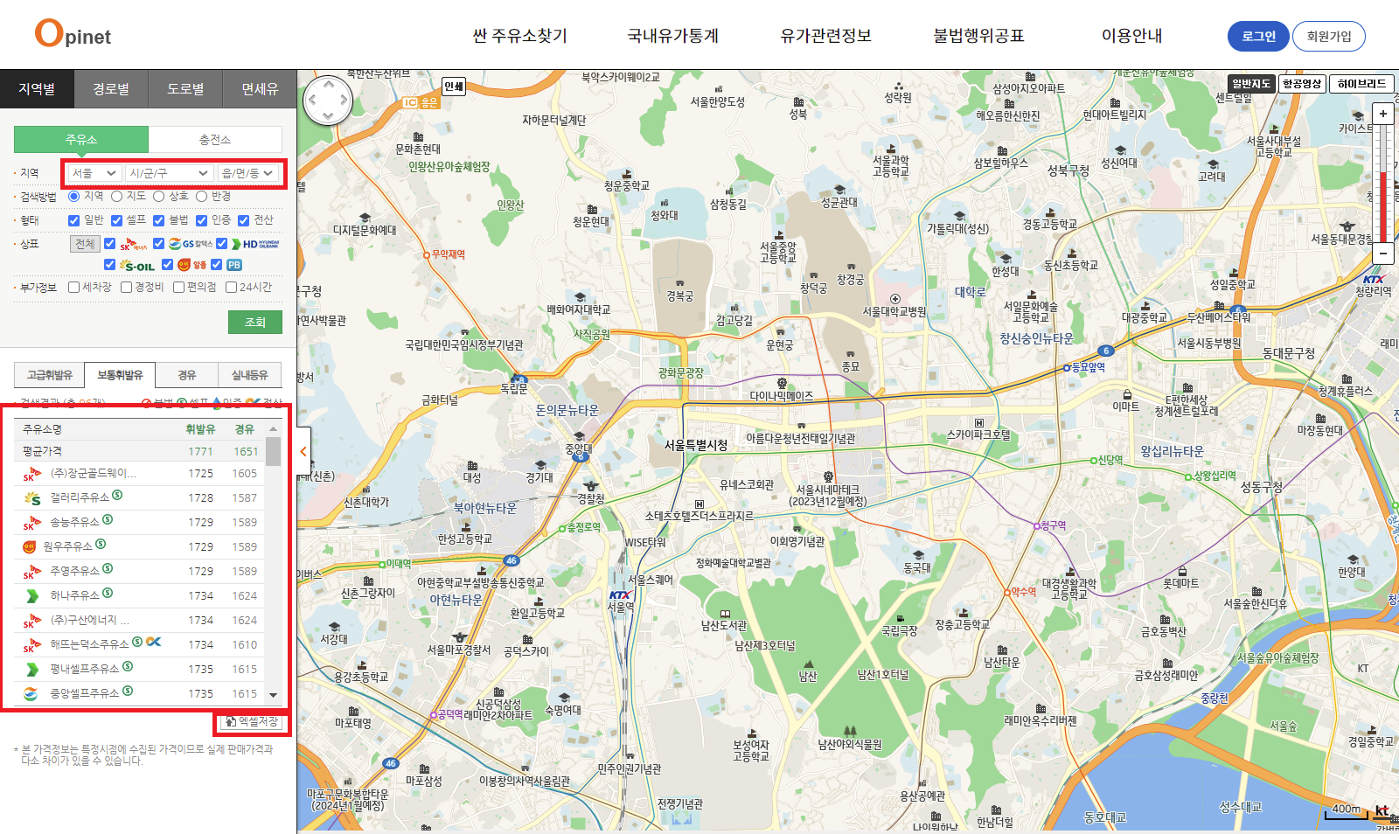
Task: Click the 로그인 button
Action: coord(1258,36)
